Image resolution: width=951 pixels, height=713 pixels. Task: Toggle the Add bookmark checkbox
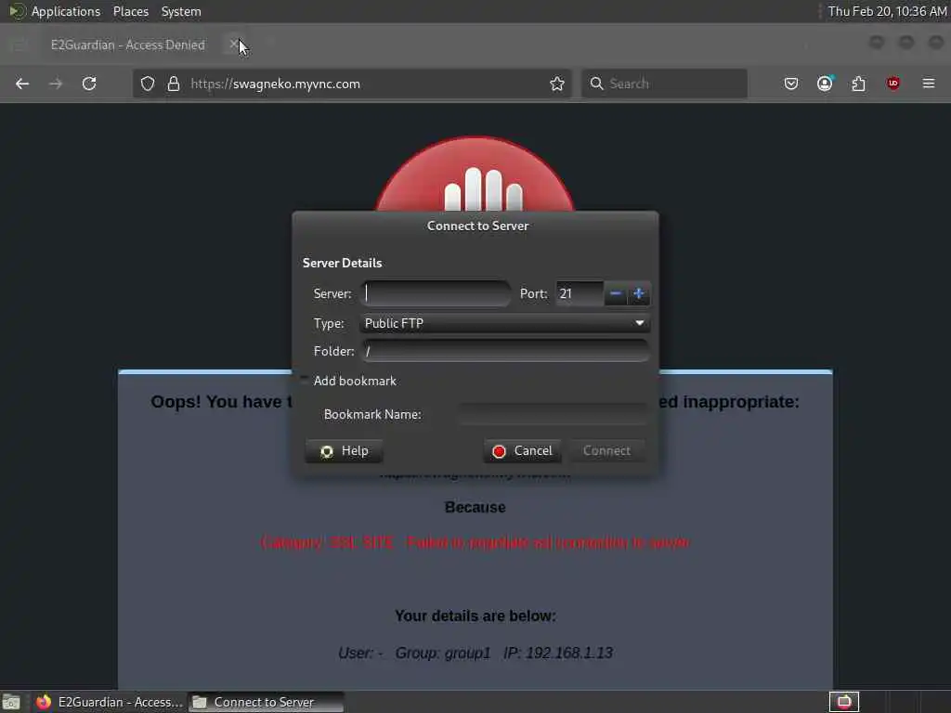tap(304, 380)
